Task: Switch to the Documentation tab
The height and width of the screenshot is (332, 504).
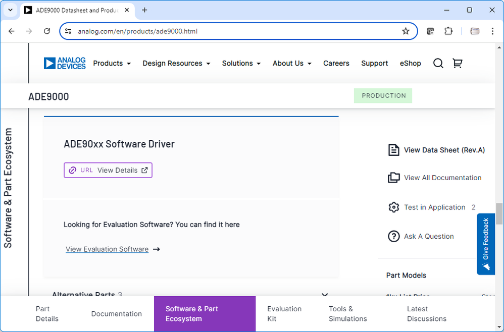Action: (x=116, y=314)
